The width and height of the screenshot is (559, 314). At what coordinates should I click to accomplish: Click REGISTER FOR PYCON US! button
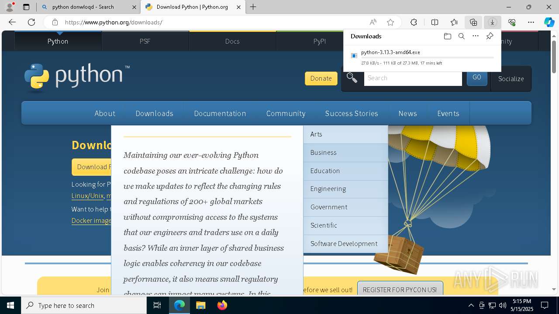pos(400,290)
